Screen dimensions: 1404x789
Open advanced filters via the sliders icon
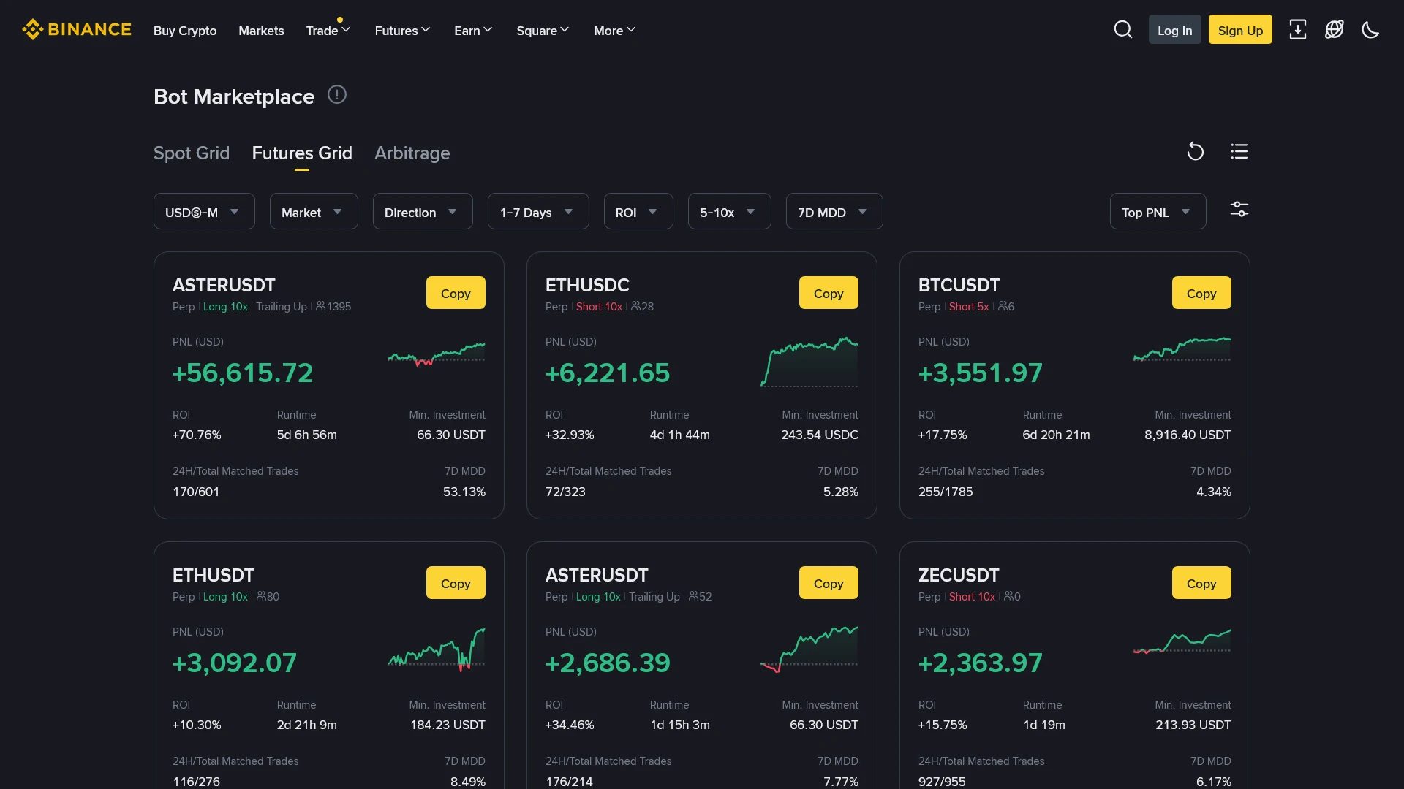tap(1239, 209)
